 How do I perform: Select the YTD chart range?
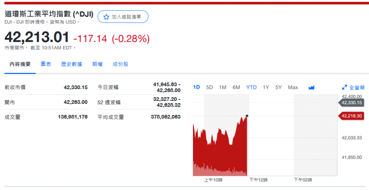(251, 88)
